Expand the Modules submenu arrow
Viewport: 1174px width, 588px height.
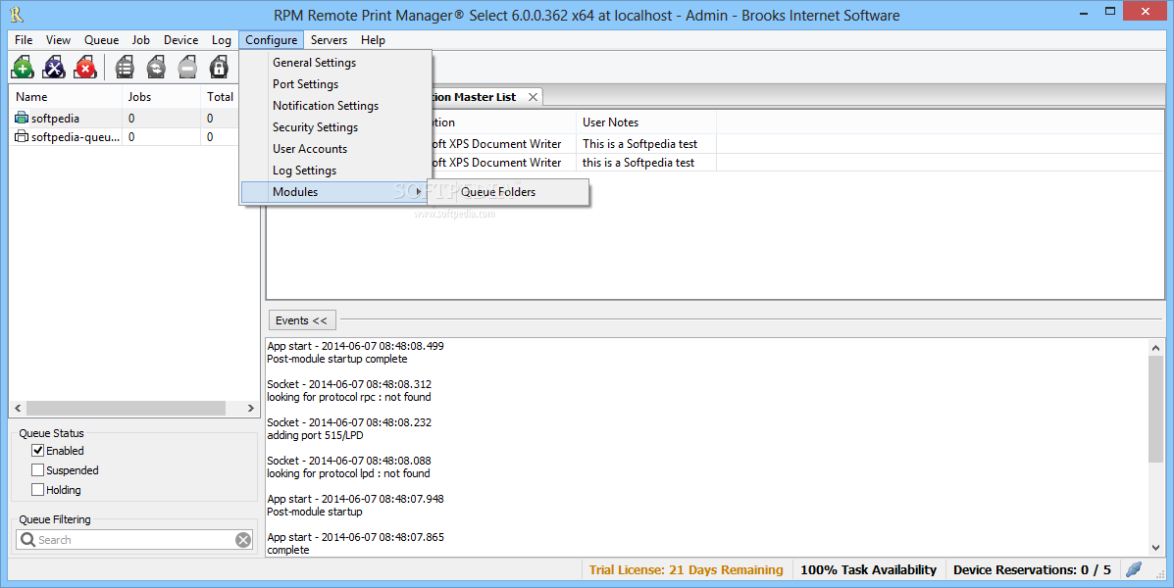tap(419, 192)
